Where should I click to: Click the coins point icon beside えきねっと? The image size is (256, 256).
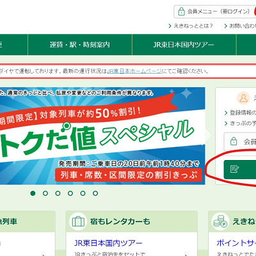click(x=220, y=221)
